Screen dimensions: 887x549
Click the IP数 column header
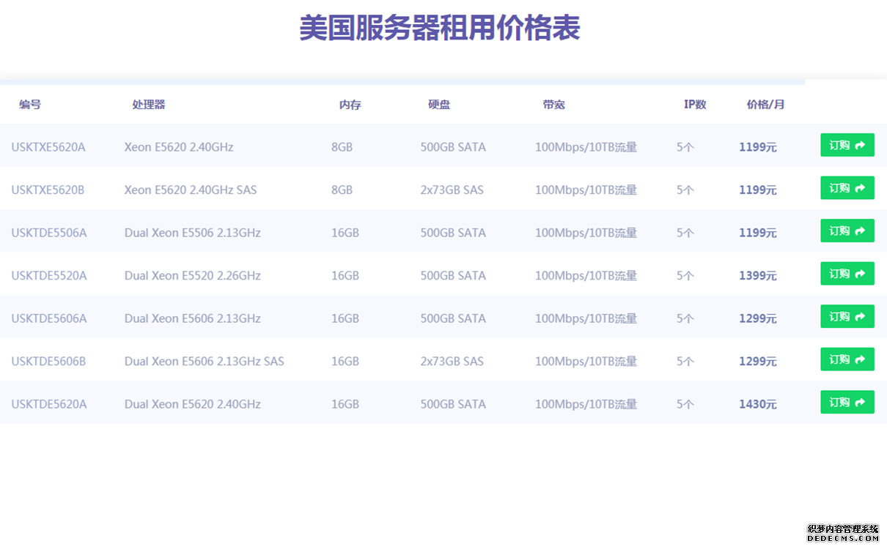point(695,105)
